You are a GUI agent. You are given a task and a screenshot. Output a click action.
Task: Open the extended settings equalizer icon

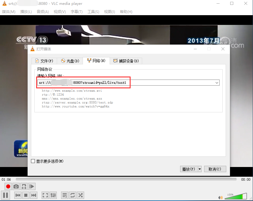point(53,195)
